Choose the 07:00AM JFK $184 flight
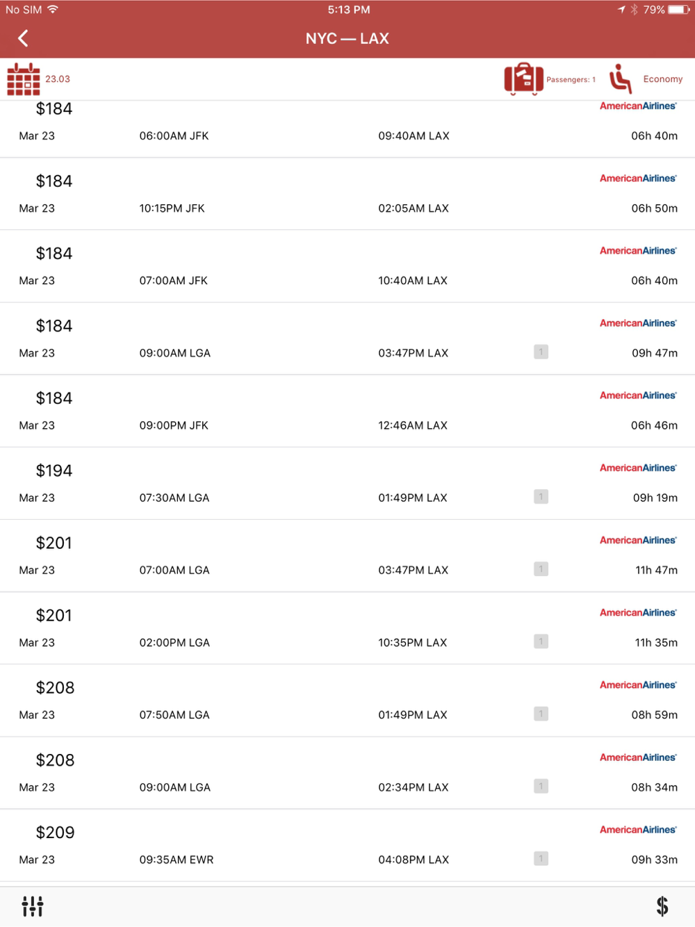This screenshot has height=927, width=695. coord(347,266)
